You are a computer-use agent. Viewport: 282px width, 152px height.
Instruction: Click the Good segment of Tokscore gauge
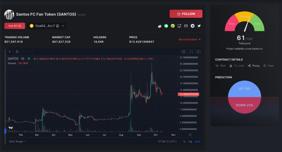coord(257,24)
